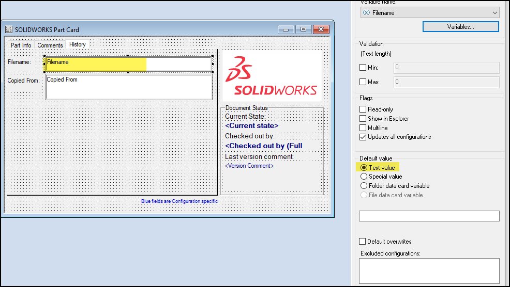Open the Variable name dropdown

[495, 12]
